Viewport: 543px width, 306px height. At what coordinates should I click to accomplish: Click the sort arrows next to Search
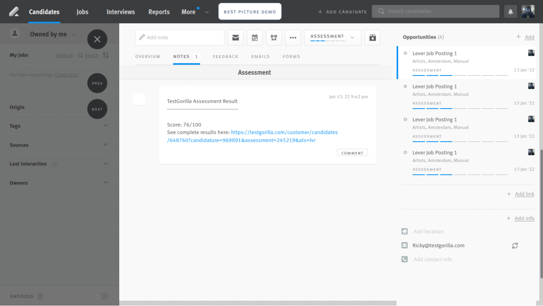(106, 55)
